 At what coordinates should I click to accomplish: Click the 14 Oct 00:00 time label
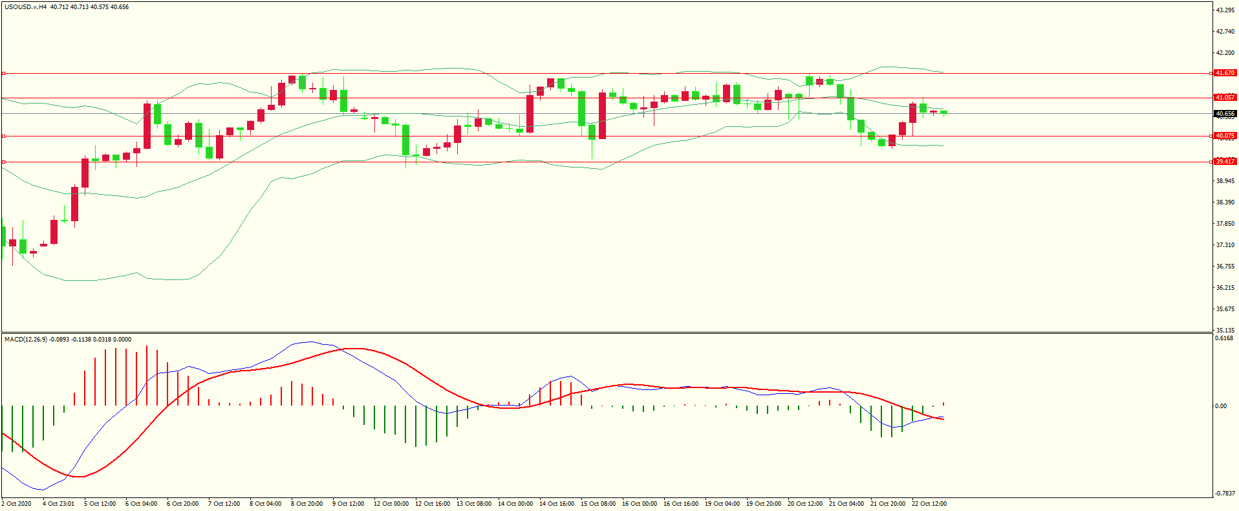pyautogui.click(x=515, y=504)
